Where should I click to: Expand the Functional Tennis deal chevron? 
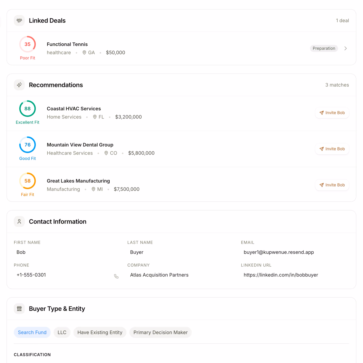tap(346, 48)
